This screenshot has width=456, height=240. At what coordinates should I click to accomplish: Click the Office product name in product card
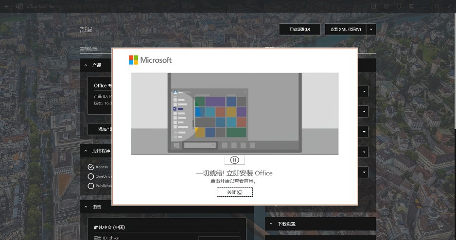[x=103, y=86]
